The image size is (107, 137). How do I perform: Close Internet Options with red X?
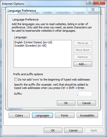click(x=99, y=3)
